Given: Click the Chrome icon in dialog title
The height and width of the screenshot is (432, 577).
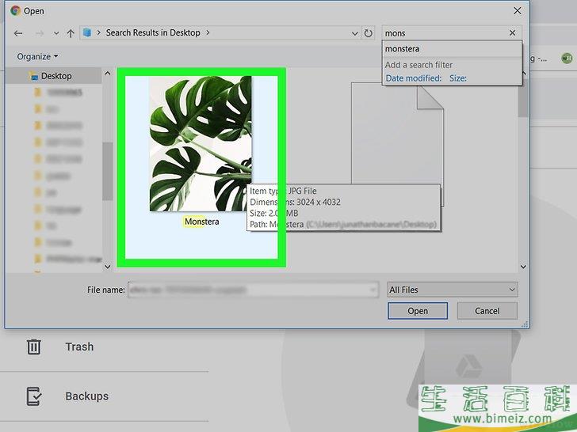Looking at the screenshot, I should [16, 10].
